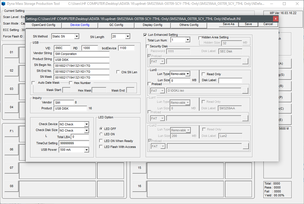Click port 16 button in main window
Viewport: 304px width, 204px height.
click(x=139, y=186)
